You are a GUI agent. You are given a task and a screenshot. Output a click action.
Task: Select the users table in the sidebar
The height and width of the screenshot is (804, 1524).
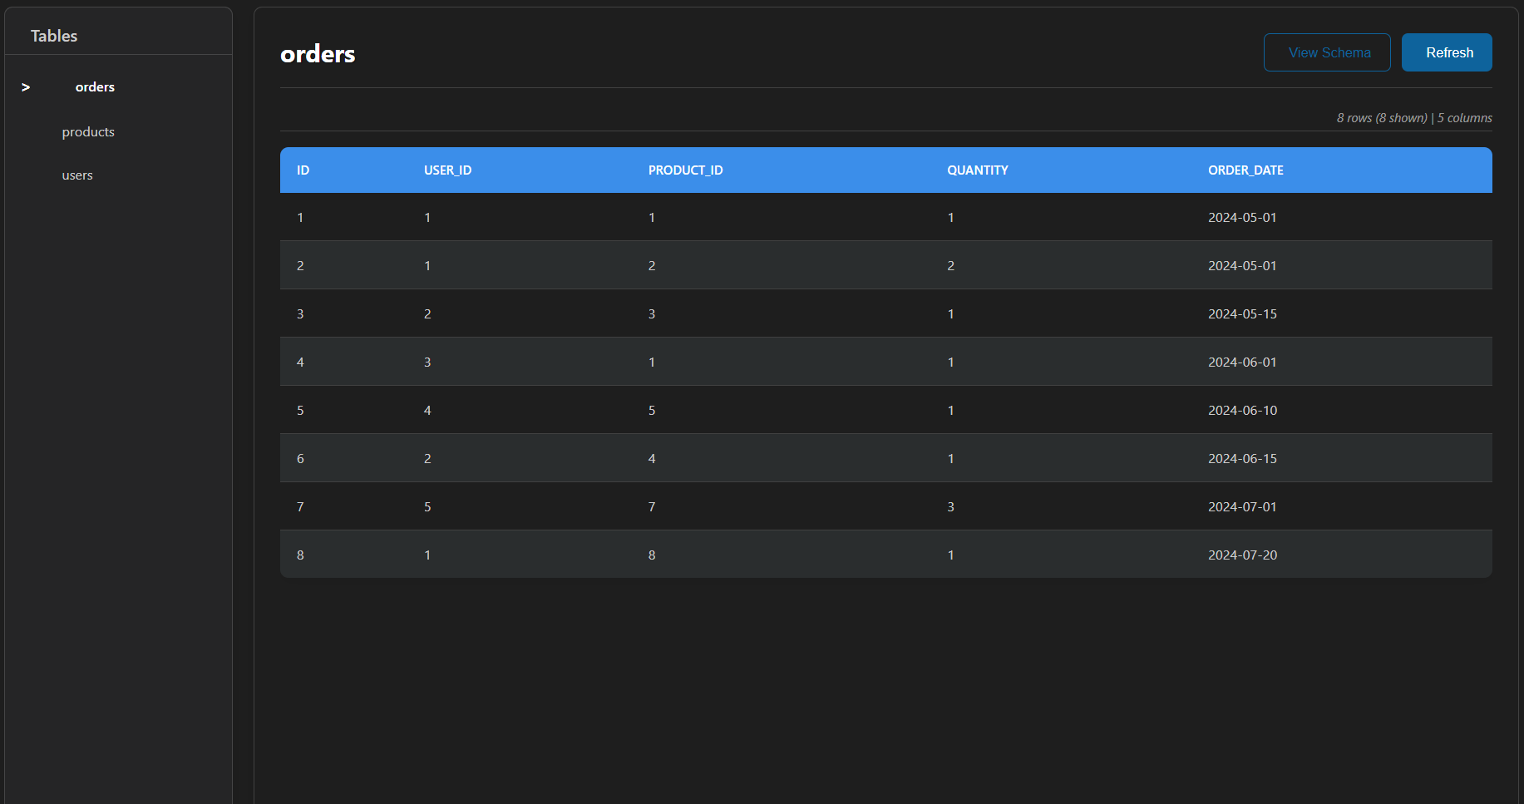[x=76, y=175]
